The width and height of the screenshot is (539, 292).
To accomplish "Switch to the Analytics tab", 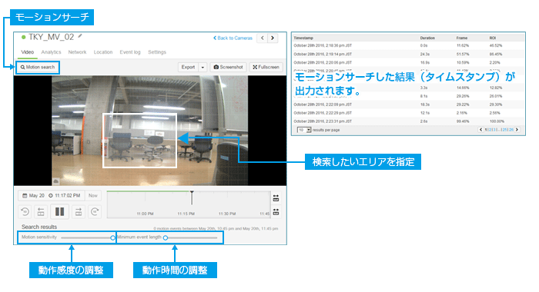I will pyautogui.click(x=51, y=52).
